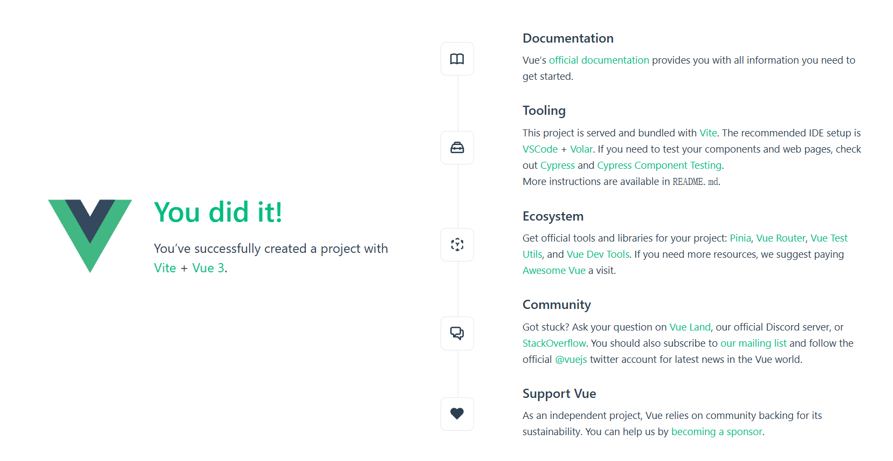
Task: Follow the VSCode link
Action: (540, 149)
